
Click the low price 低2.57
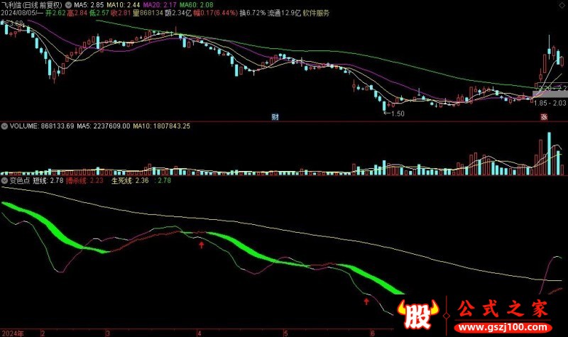99,13
